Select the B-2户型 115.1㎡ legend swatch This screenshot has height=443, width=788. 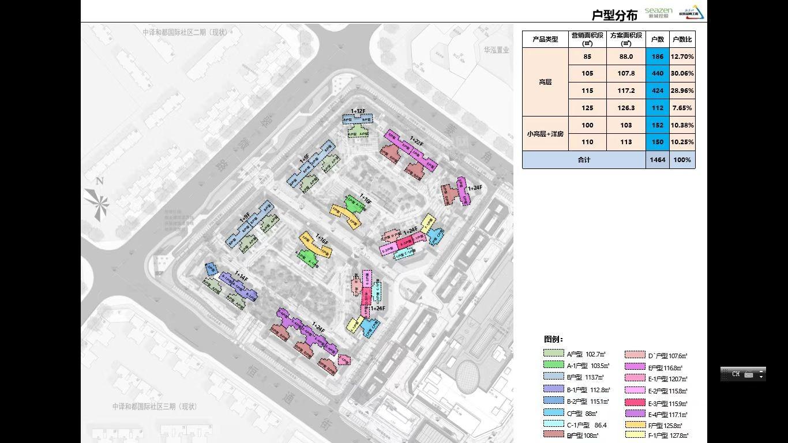click(553, 400)
